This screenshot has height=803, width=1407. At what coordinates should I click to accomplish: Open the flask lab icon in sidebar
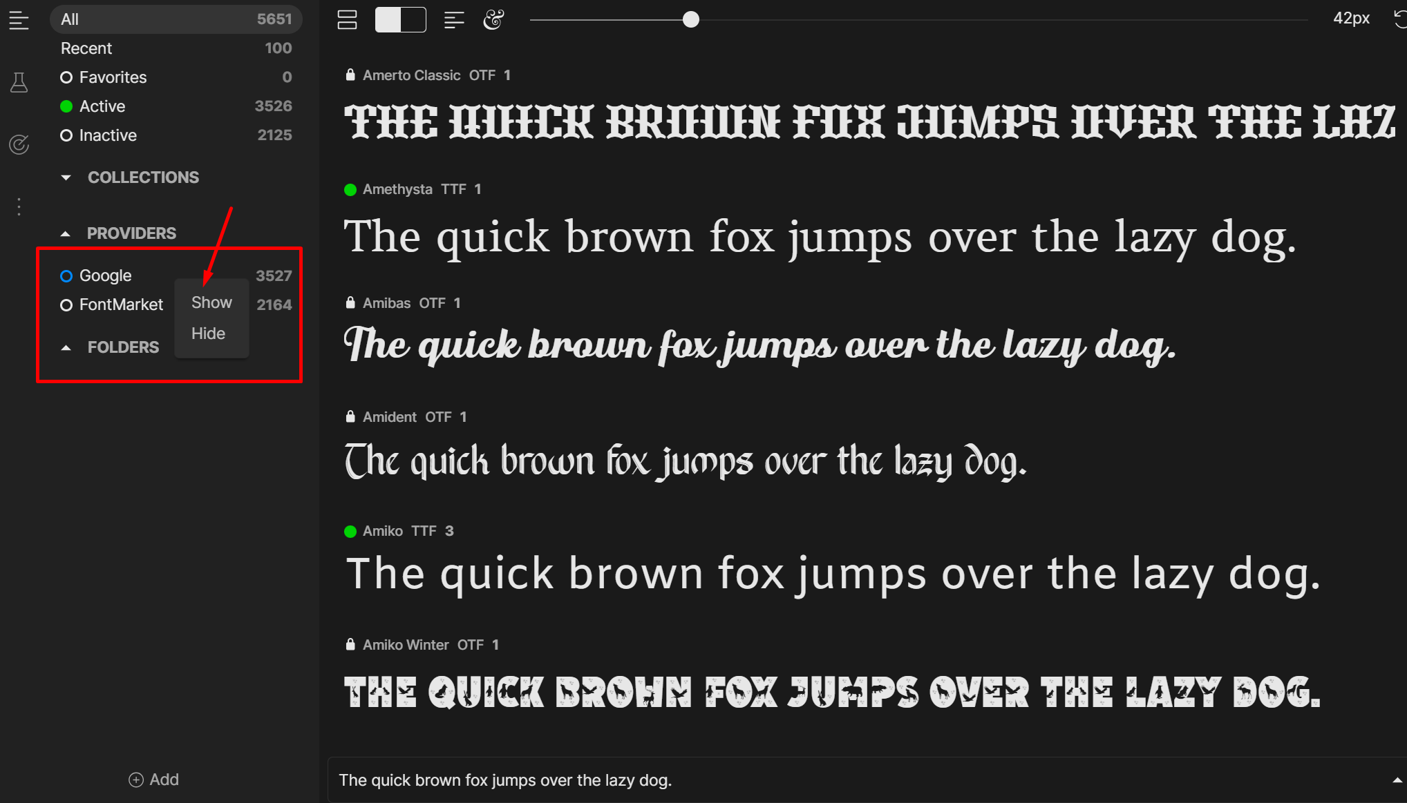[x=19, y=83]
